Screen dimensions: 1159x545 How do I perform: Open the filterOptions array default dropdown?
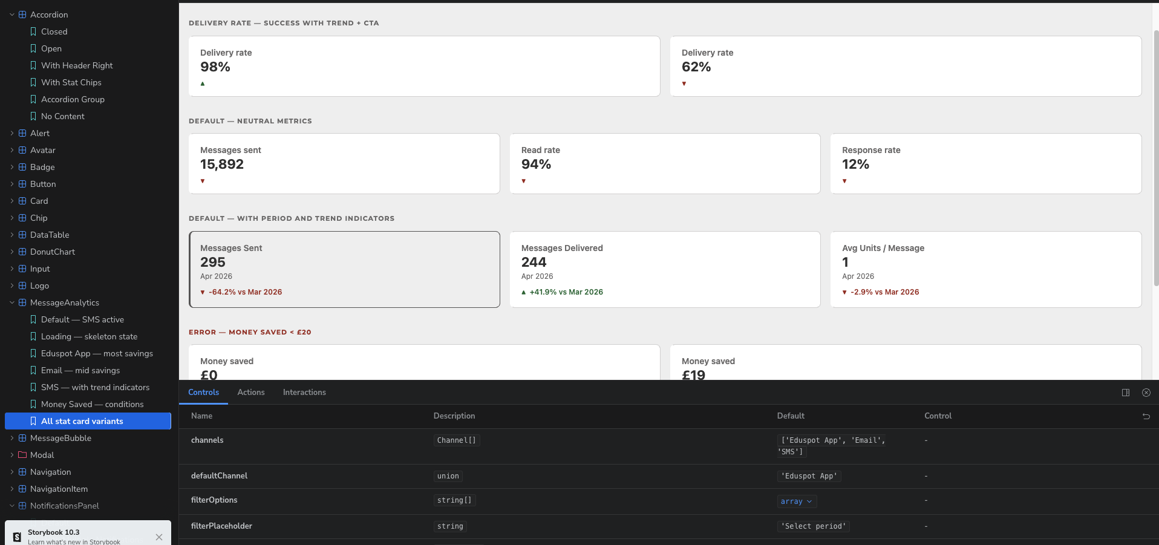796,501
